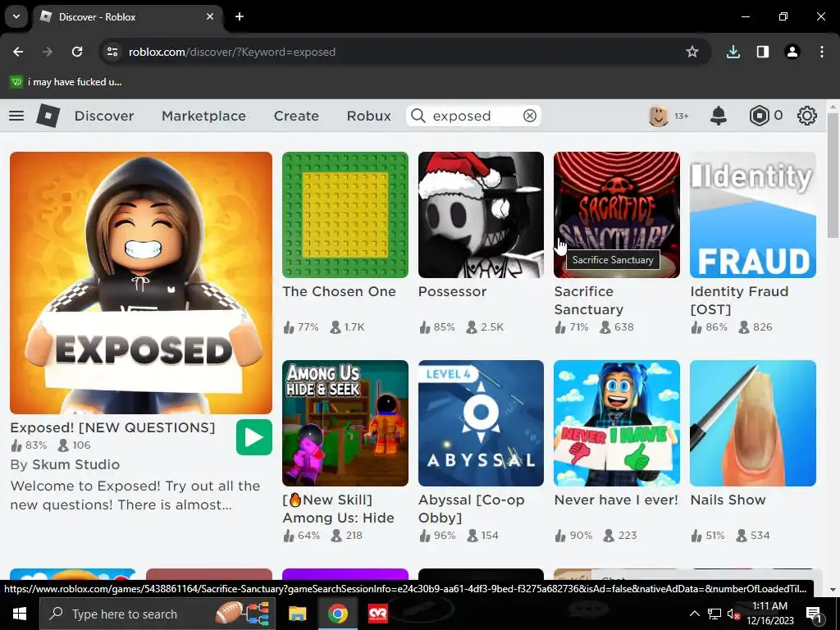
Task: Open the Marketplace menu item
Action: 203,116
